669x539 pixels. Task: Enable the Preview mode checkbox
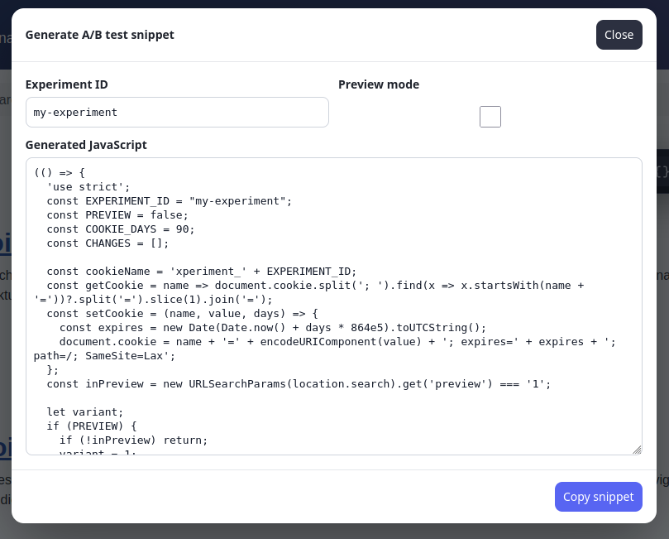tap(490, 117)
